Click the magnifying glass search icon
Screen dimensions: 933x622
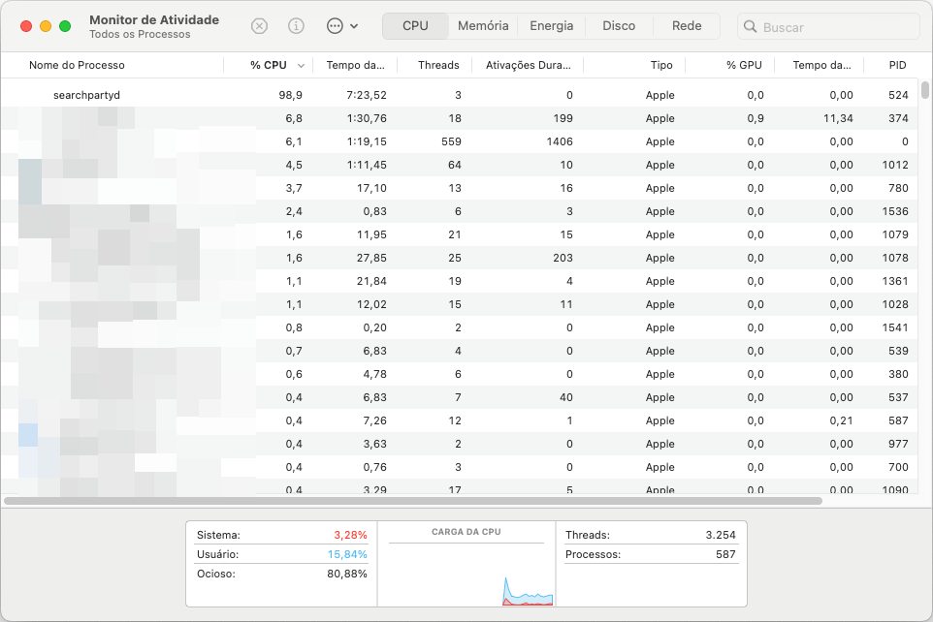point(750,27)
